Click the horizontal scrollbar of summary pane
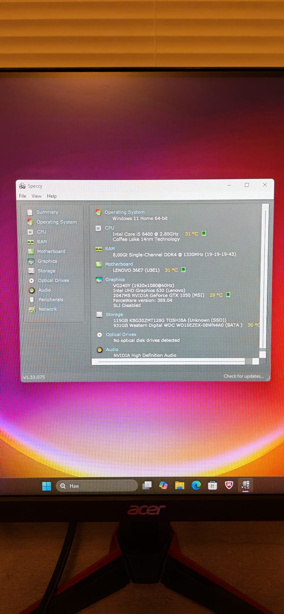Screen dimensions: 284x614 tap(175, 361)
